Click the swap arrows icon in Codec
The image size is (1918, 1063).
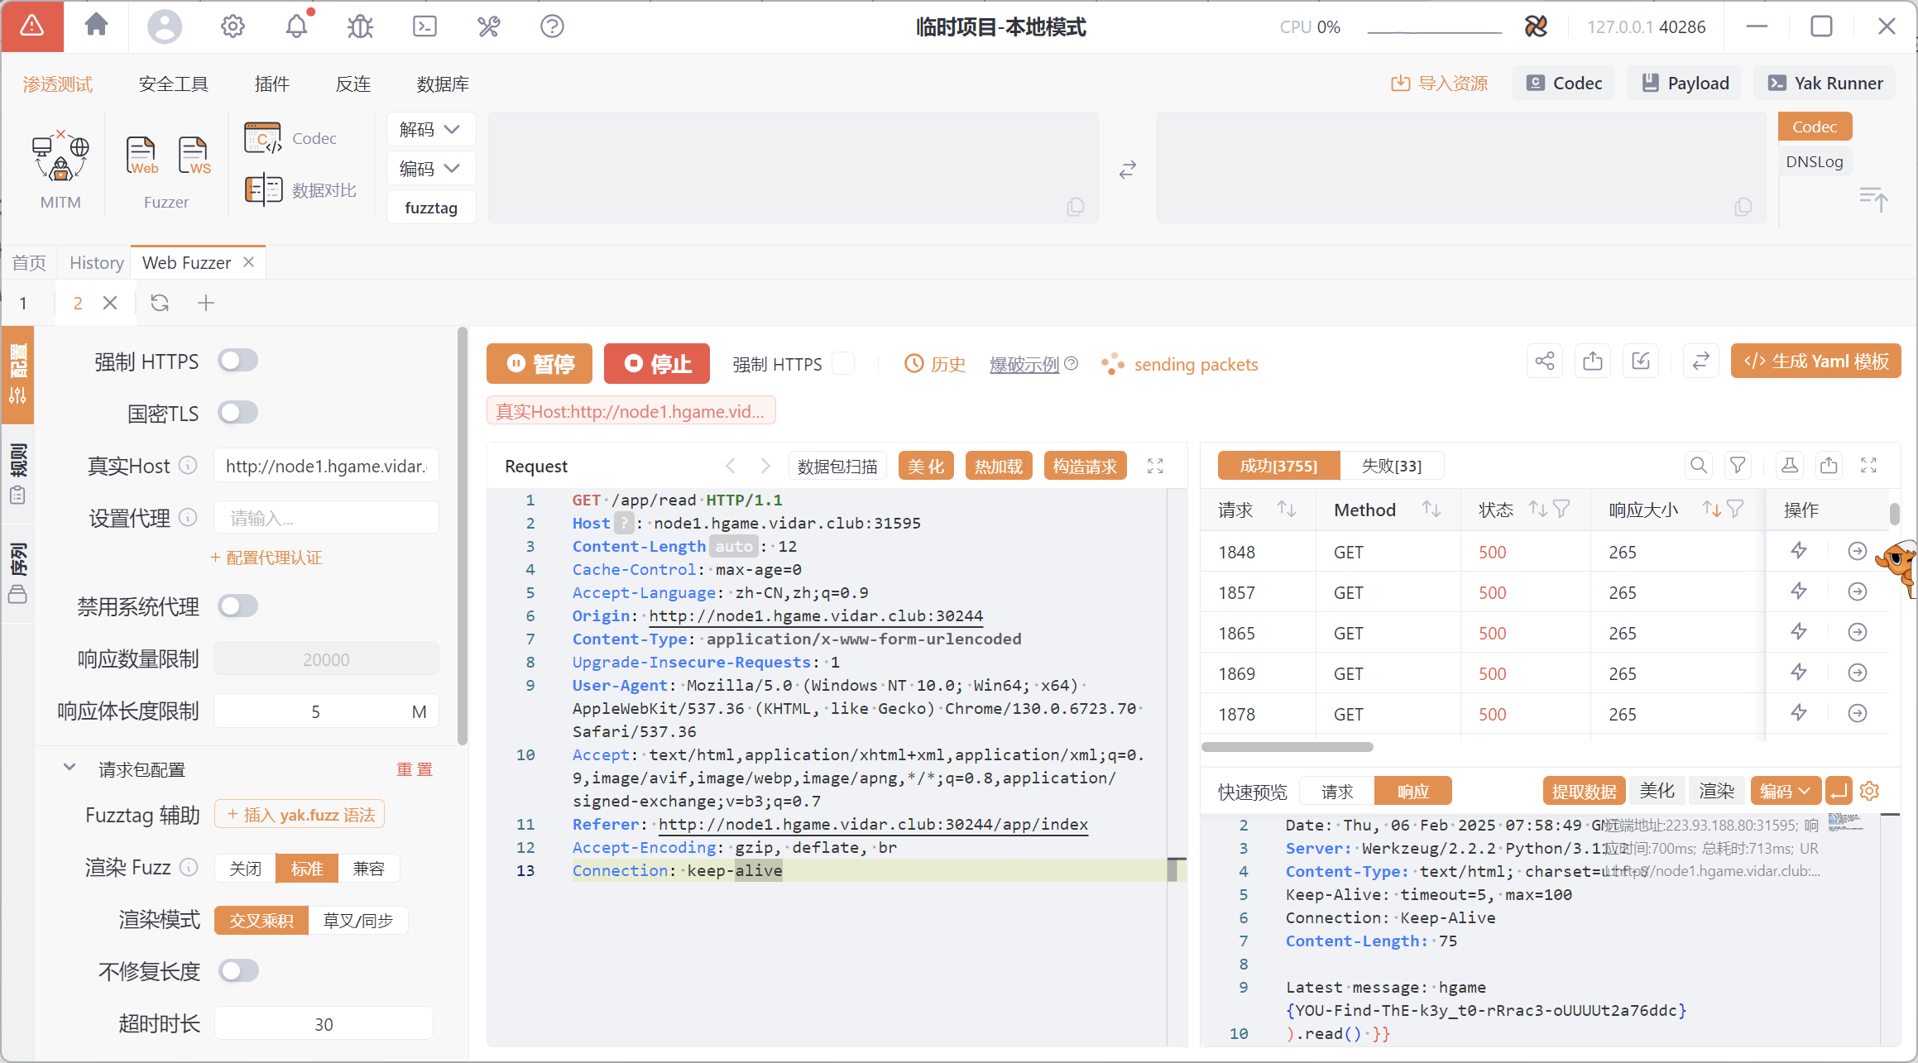click(x=1128, y=170)
